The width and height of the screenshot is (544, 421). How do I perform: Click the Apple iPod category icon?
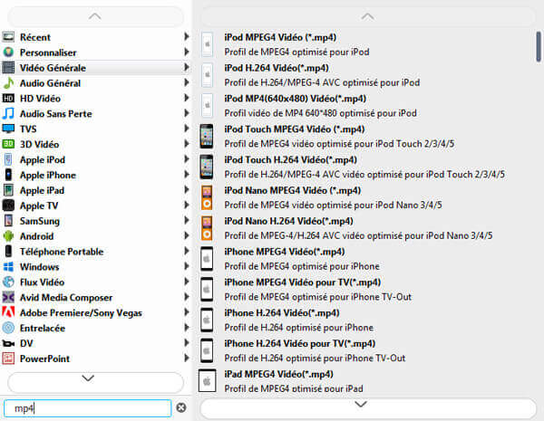8,159
